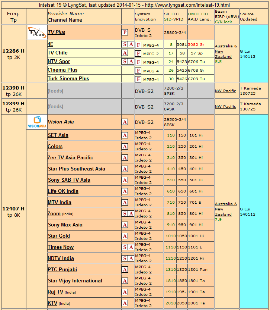The height and width of the screenshot is (310, 270).
Task: Click the A icon in NDTV India row
Action: pyautogui.click(x=131, y=259)
